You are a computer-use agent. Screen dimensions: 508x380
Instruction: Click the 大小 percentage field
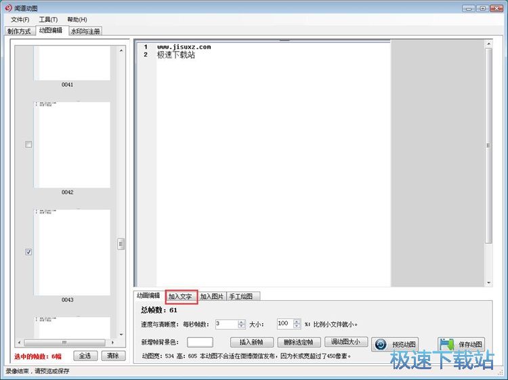(x=285, y=324)
